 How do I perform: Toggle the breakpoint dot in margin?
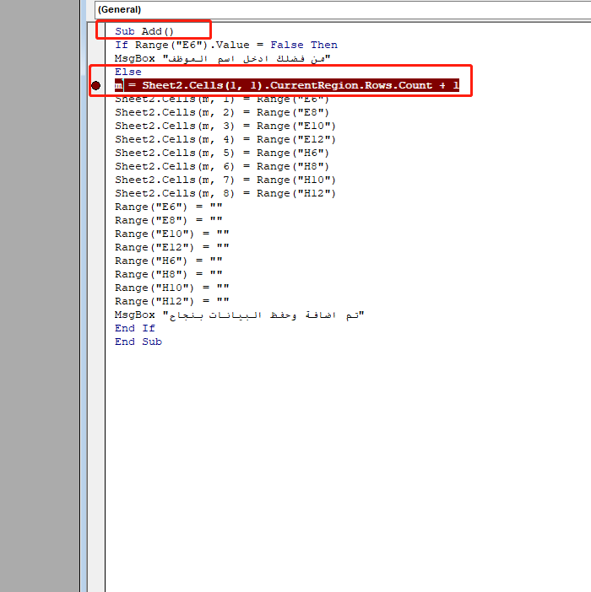(96, 86)
